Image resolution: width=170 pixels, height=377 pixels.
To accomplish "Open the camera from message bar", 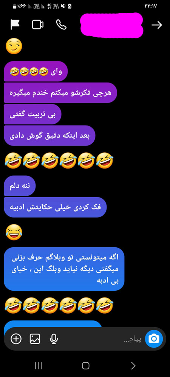I will tap(154, 339).
